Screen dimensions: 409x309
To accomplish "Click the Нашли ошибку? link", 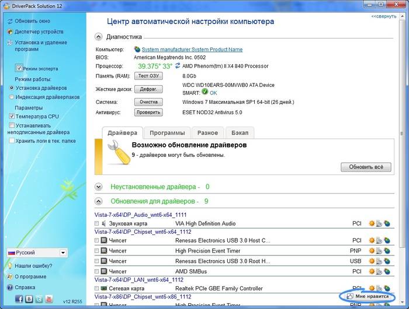I will tap(33, 266).
